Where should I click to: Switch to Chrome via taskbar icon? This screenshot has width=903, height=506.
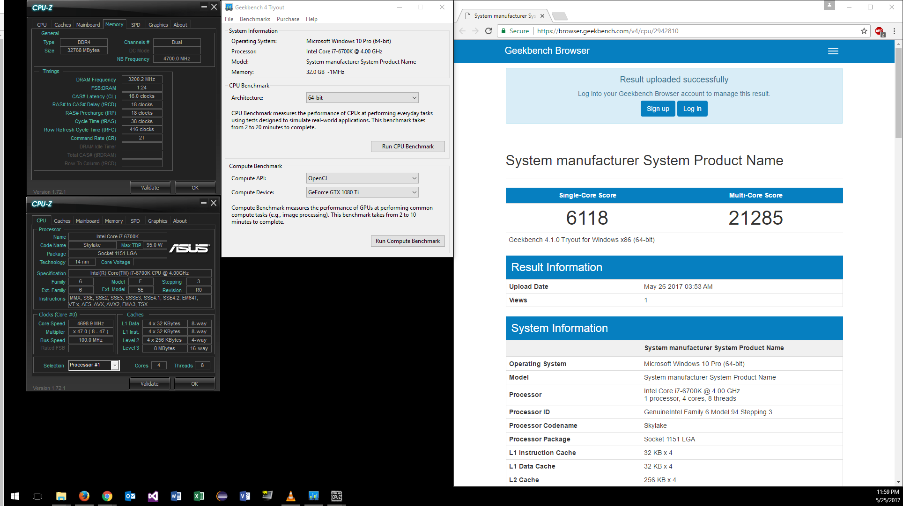coord(107,496)
